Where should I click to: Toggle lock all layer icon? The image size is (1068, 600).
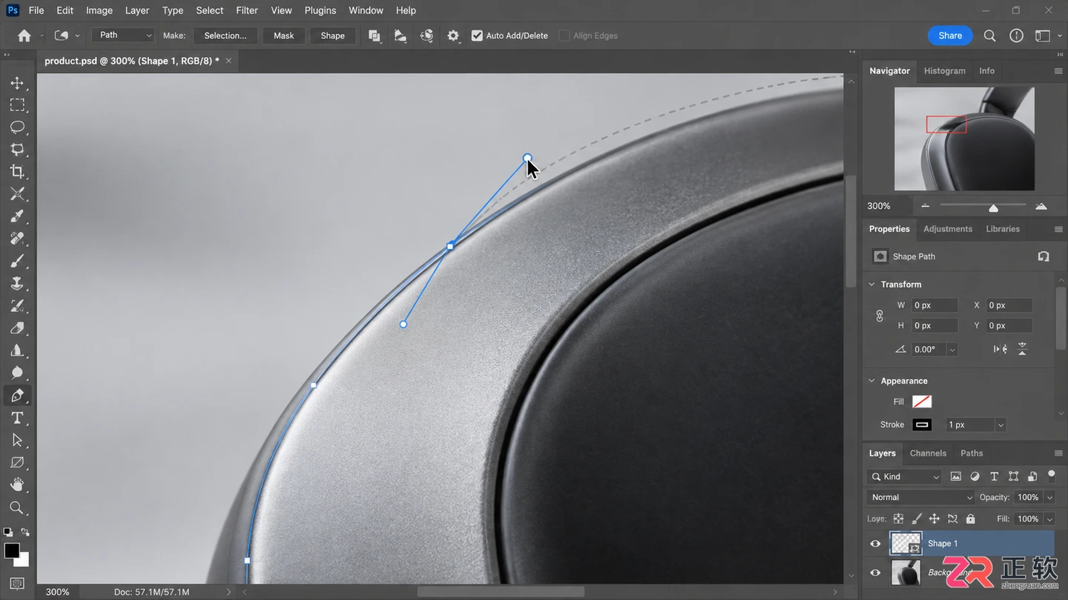click(971, 519)
